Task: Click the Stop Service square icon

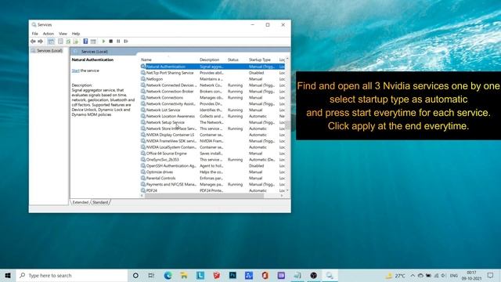Action: point(111,42)
